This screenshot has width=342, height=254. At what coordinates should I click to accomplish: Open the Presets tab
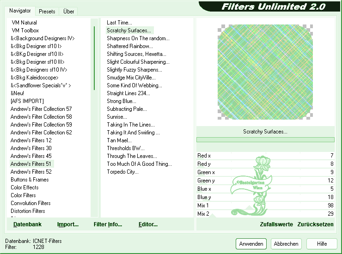click(47, 12)
